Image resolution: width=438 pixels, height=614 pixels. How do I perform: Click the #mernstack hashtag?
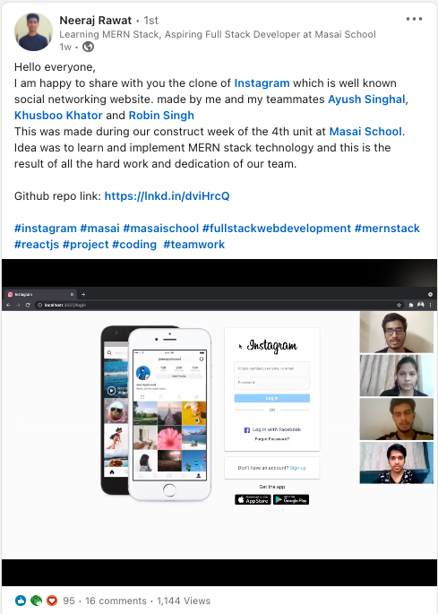point(387,228)
